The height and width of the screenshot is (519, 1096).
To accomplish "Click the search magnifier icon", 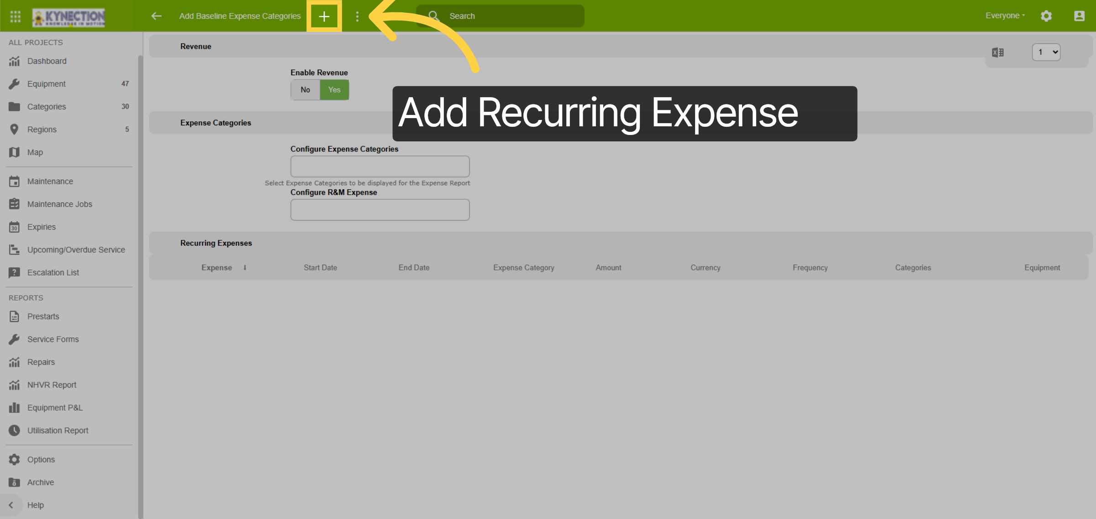I will [x=433, y=16].
